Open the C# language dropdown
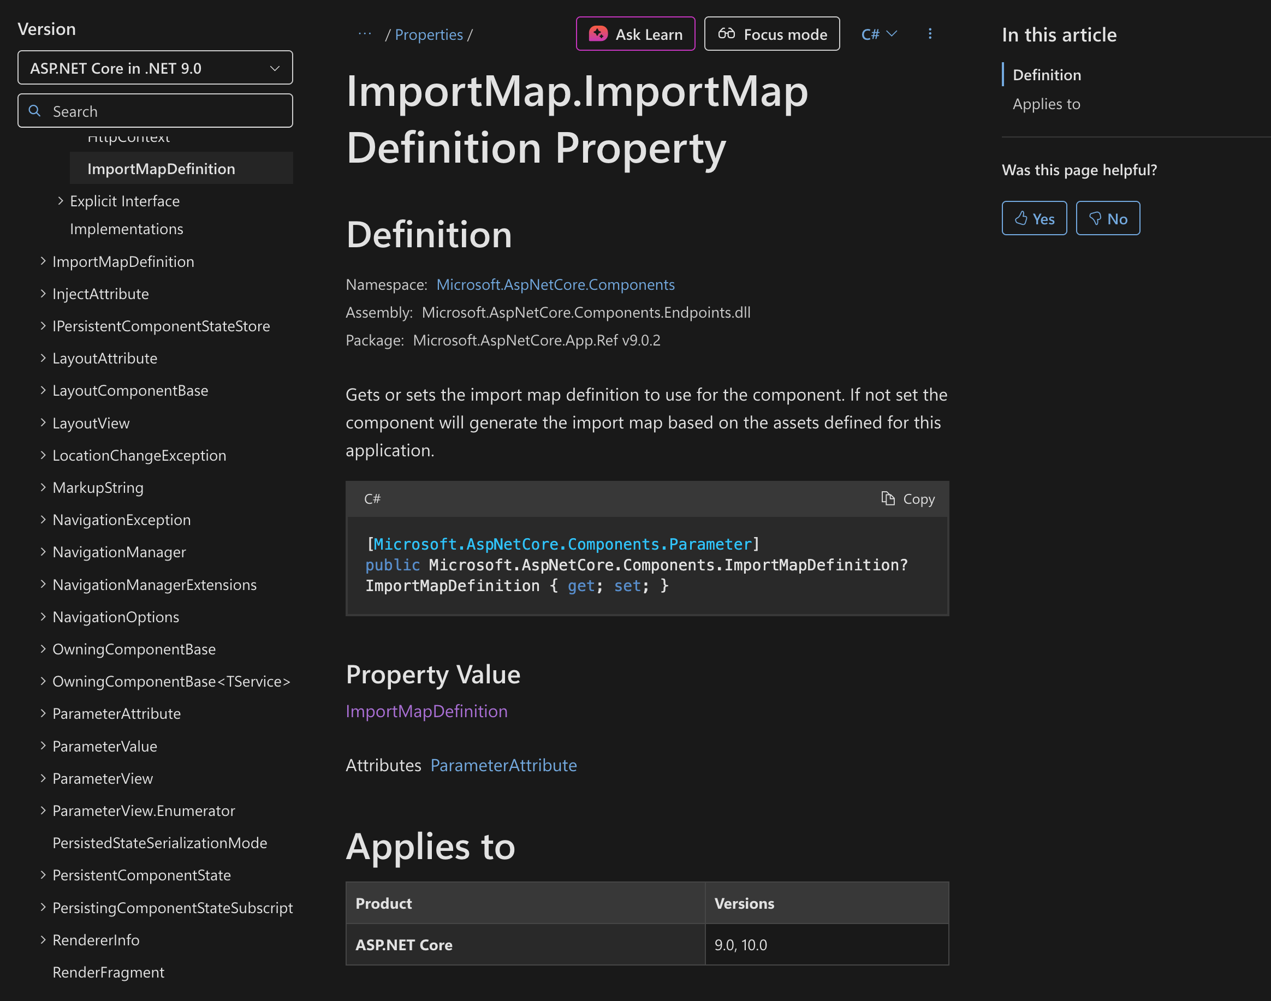1271x1001 pixels. tap(879, 34)
